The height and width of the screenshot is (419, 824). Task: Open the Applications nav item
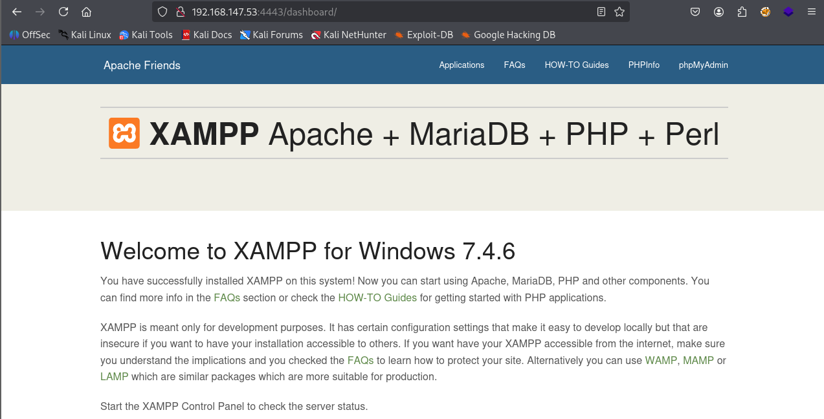(462, 65)
